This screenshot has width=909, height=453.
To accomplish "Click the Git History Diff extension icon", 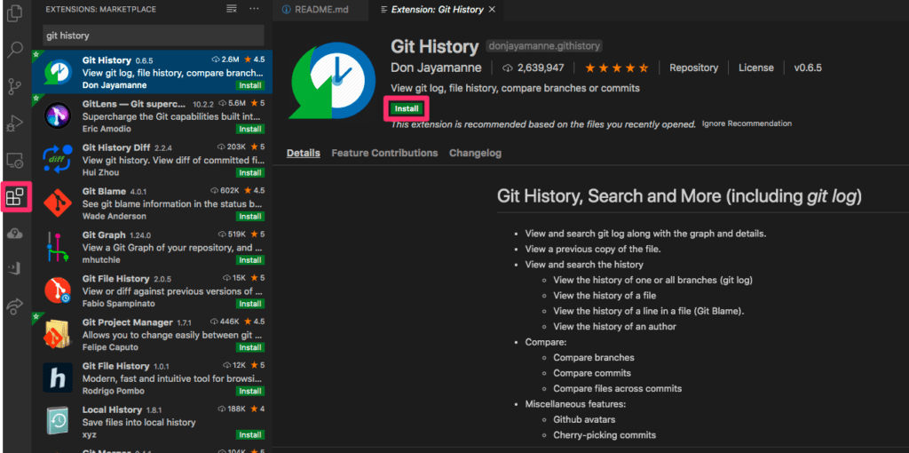I will point(58,160).
